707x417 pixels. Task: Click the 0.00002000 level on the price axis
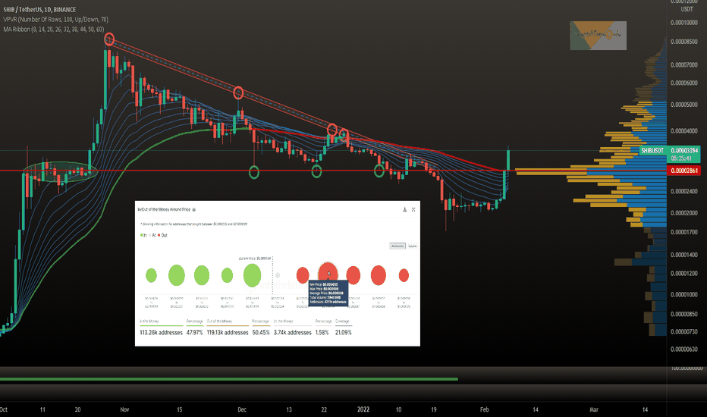[684, 213]
